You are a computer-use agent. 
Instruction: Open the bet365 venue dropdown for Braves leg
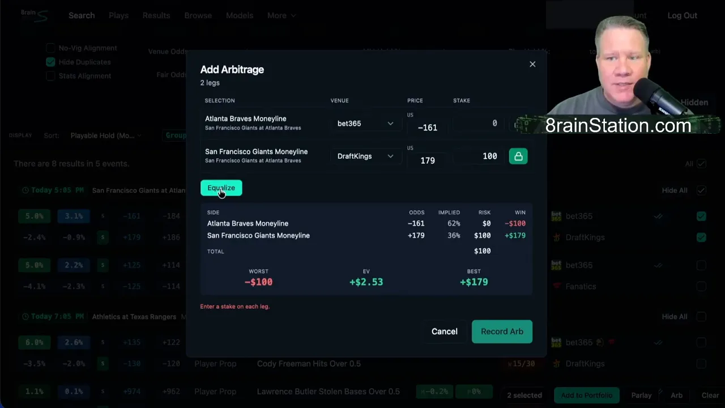pyautogui.click(x=365, y=124)
